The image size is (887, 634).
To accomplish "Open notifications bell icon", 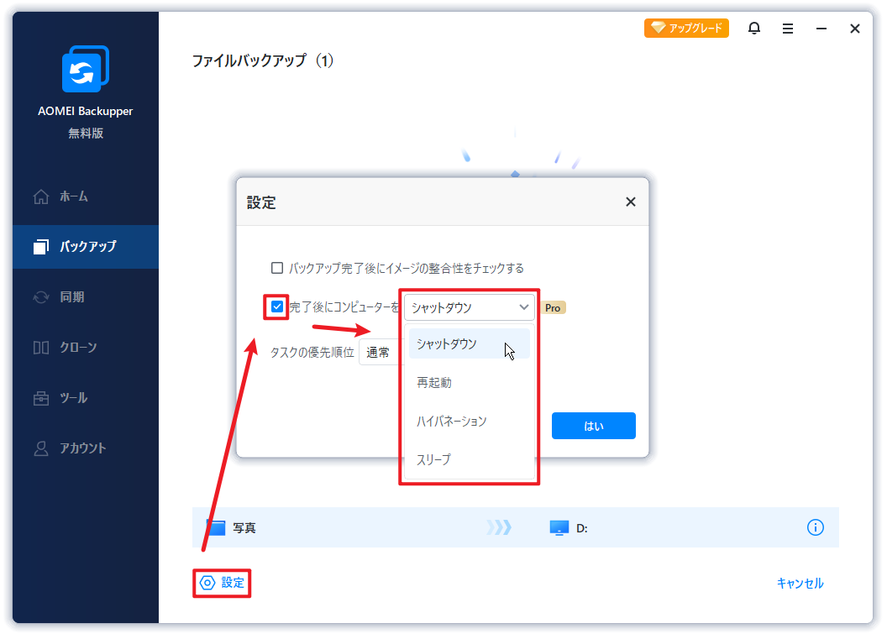I will [754, 29].
